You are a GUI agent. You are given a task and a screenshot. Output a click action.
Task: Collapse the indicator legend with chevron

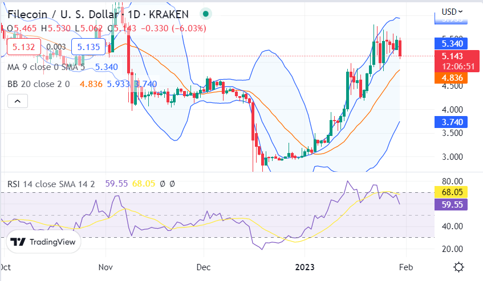click(18, 101)
